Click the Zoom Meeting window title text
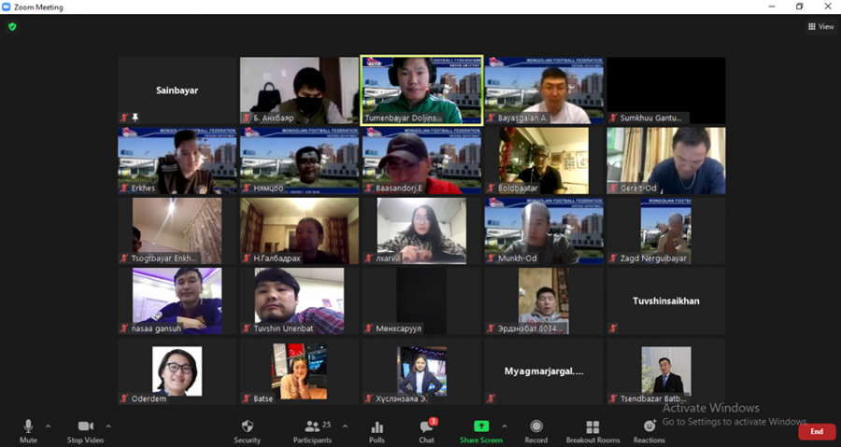Viewport: 841px width, 447px height. pos(38,7)
